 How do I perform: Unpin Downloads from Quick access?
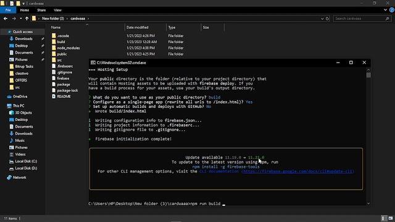tap(43, 39)
